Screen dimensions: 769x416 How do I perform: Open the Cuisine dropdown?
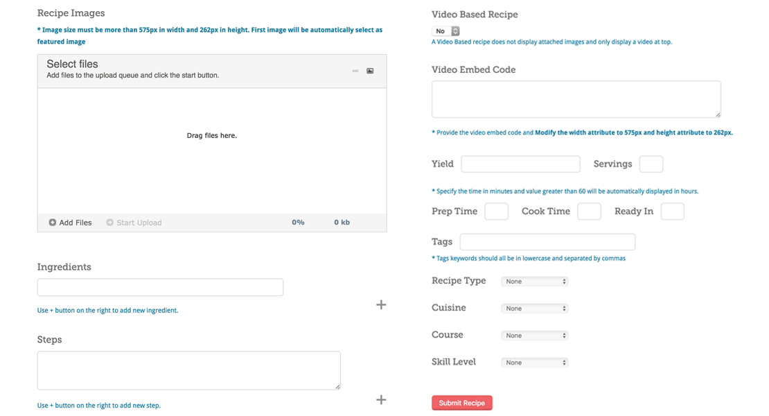tap(535, 308)
